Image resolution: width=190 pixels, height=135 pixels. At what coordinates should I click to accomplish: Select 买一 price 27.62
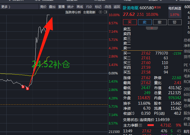(146, 53)
